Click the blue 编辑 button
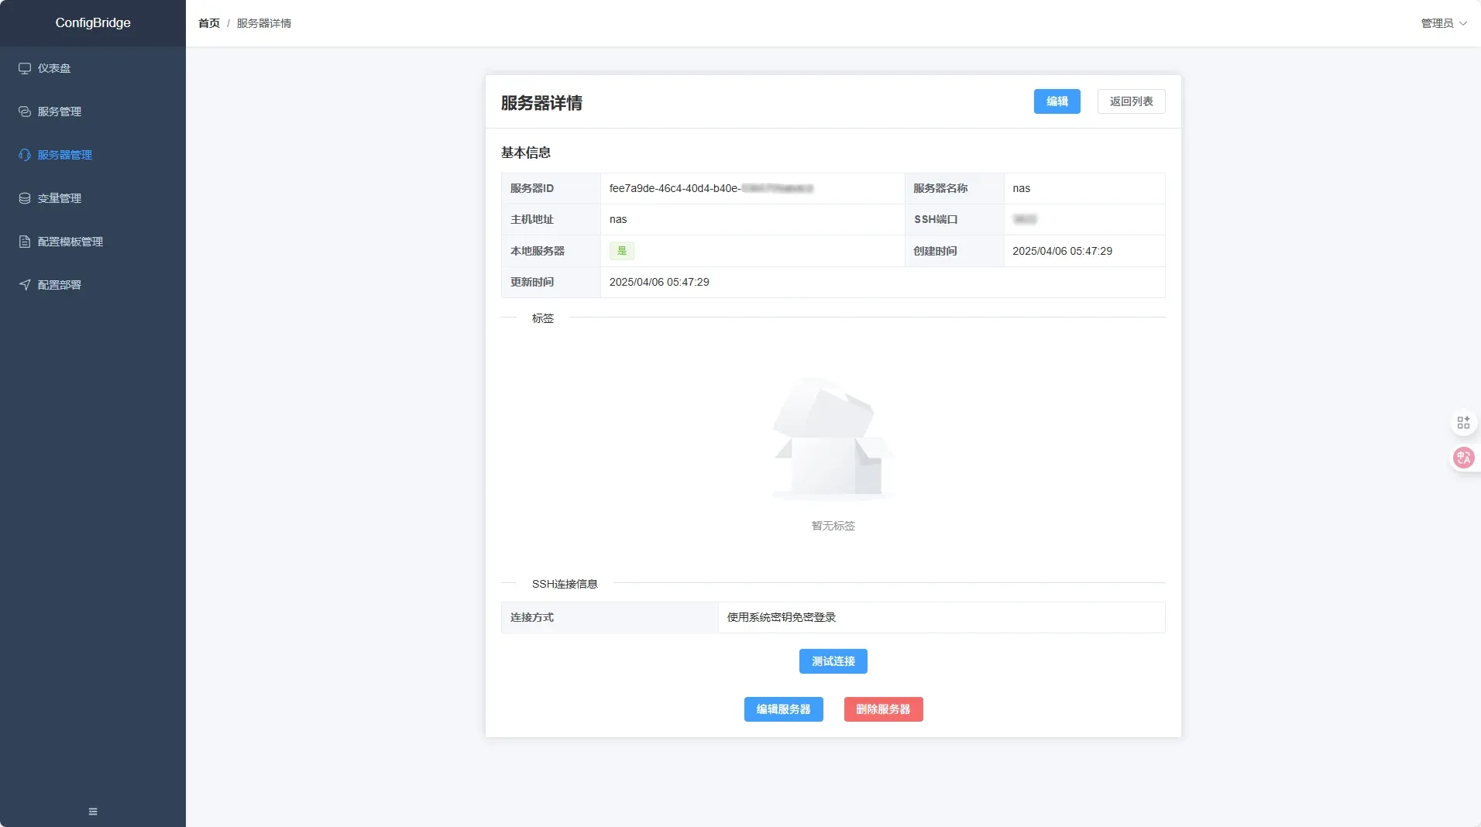Screen dimensions: 1481x827 1057,101
